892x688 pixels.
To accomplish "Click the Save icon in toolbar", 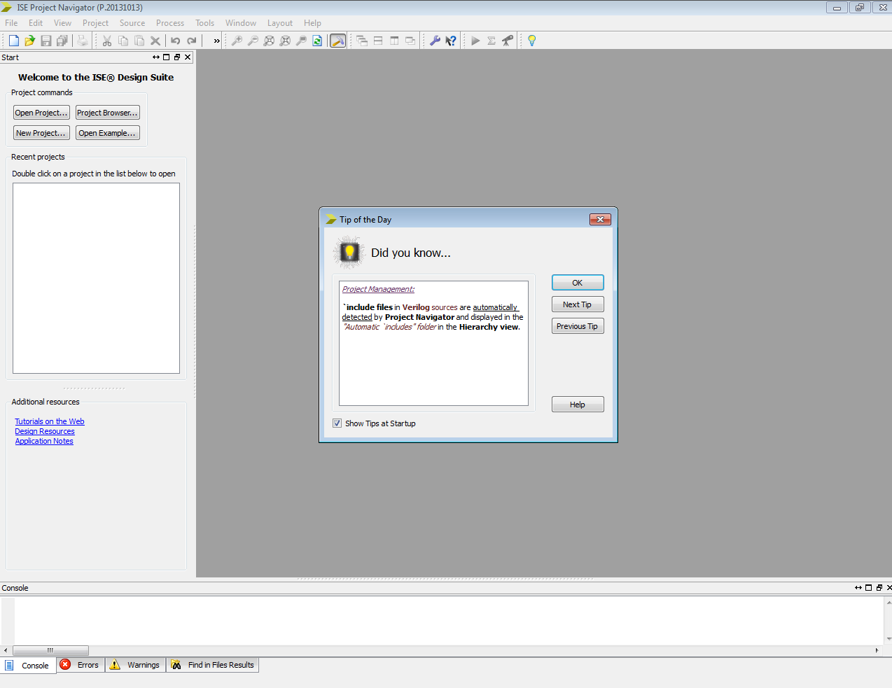I will point(46,41).
